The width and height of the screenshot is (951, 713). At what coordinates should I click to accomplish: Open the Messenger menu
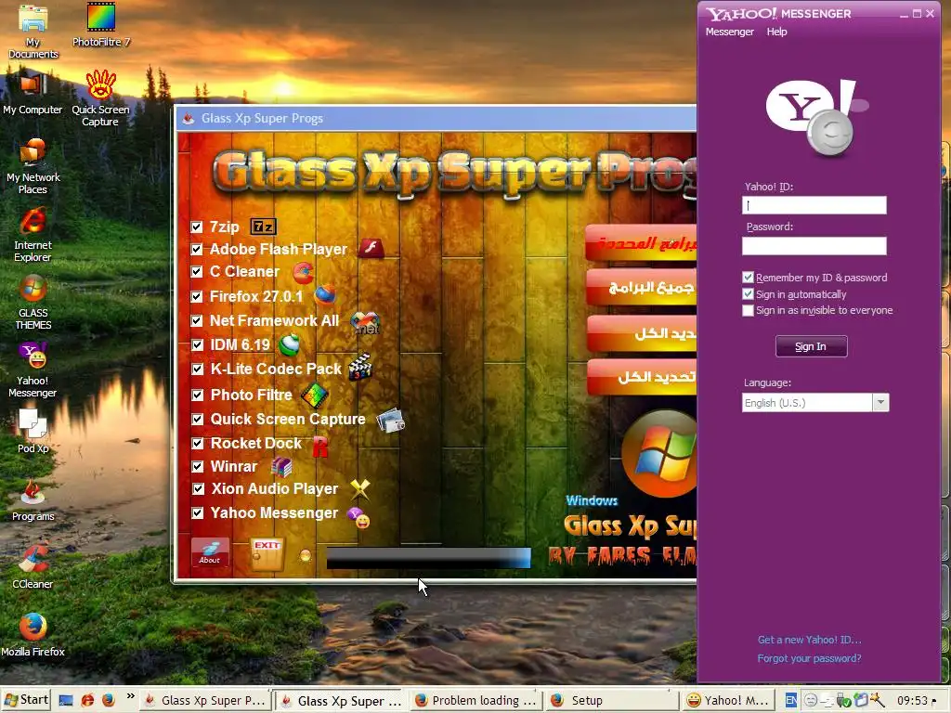tap(729, 32)
